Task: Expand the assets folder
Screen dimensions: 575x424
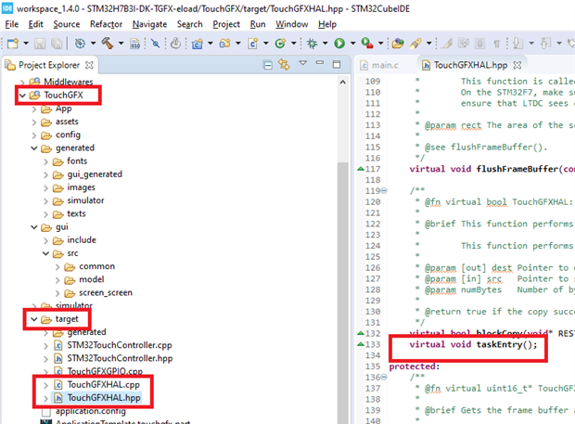Action: coord(34,121)
